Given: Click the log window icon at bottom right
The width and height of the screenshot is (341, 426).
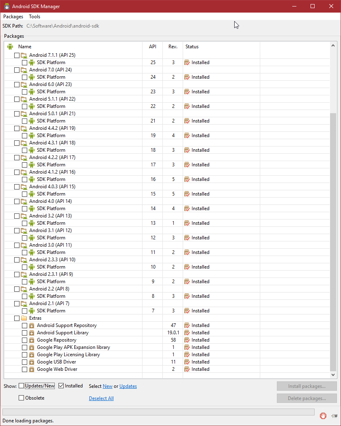Looking at the screenshot, I should pos(335,415).
